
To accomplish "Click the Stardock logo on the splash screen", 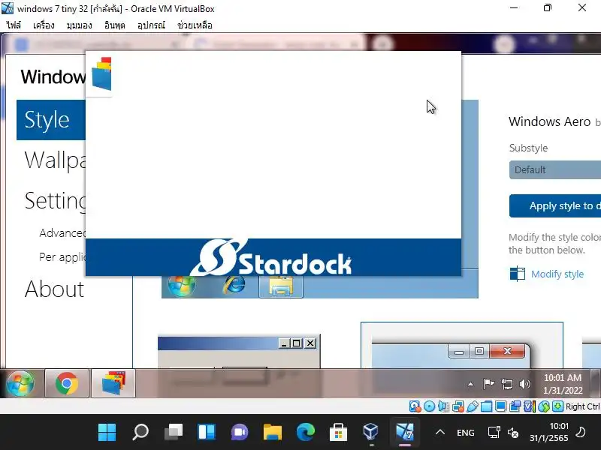I will 270,257.
